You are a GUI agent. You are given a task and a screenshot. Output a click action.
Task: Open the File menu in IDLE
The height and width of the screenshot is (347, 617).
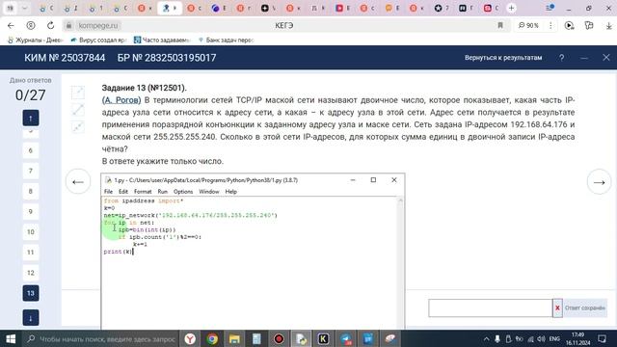[x=108, y=192]
